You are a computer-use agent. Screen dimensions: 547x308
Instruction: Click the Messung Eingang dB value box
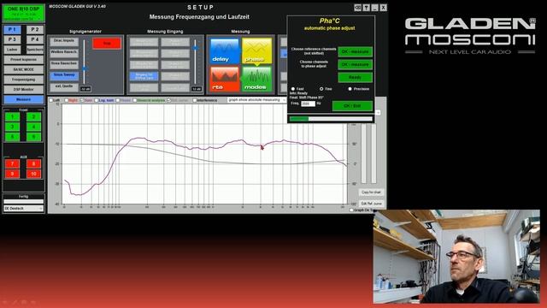197,89
